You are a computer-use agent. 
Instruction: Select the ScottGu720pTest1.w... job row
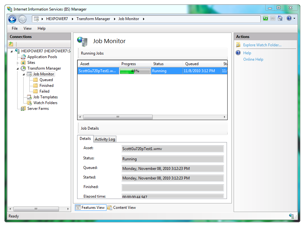tap(152, 71)
